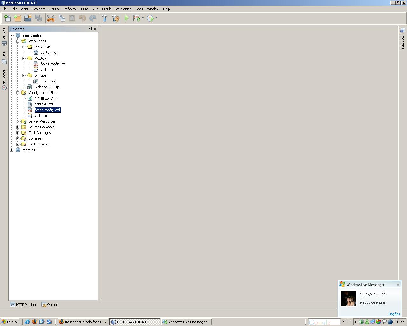Image resolution: width=407 pixels, height=326 pixels.
Task: Click the New File toolbar icon
Action: point(7,18)
